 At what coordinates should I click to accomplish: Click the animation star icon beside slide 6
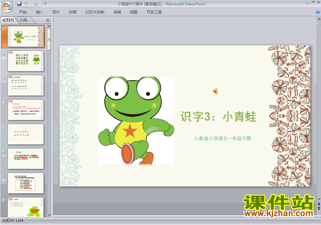pyautogui.click(x=3, y=156)
